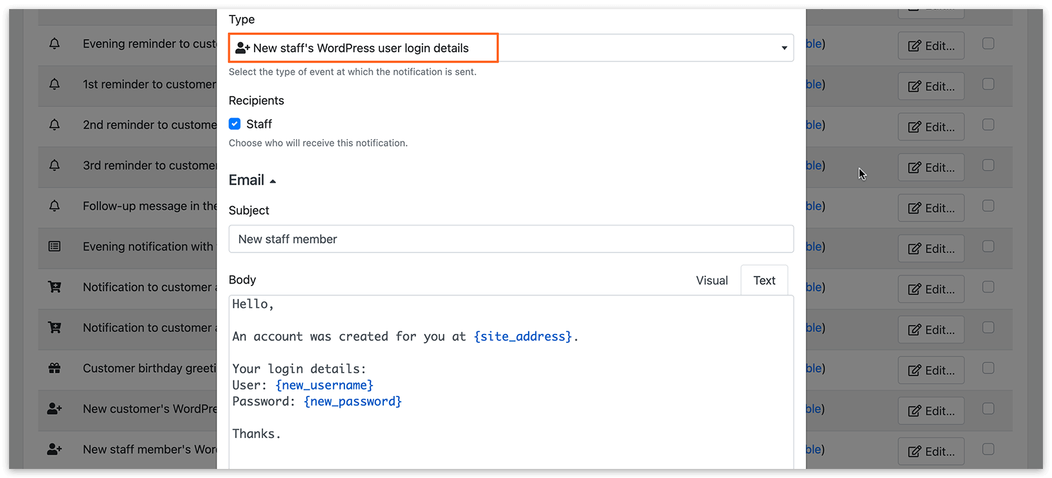The image size is (1052, 478).
Task: Click user-plus icon beside New staff member's row
Action: [x=55, y=450]
